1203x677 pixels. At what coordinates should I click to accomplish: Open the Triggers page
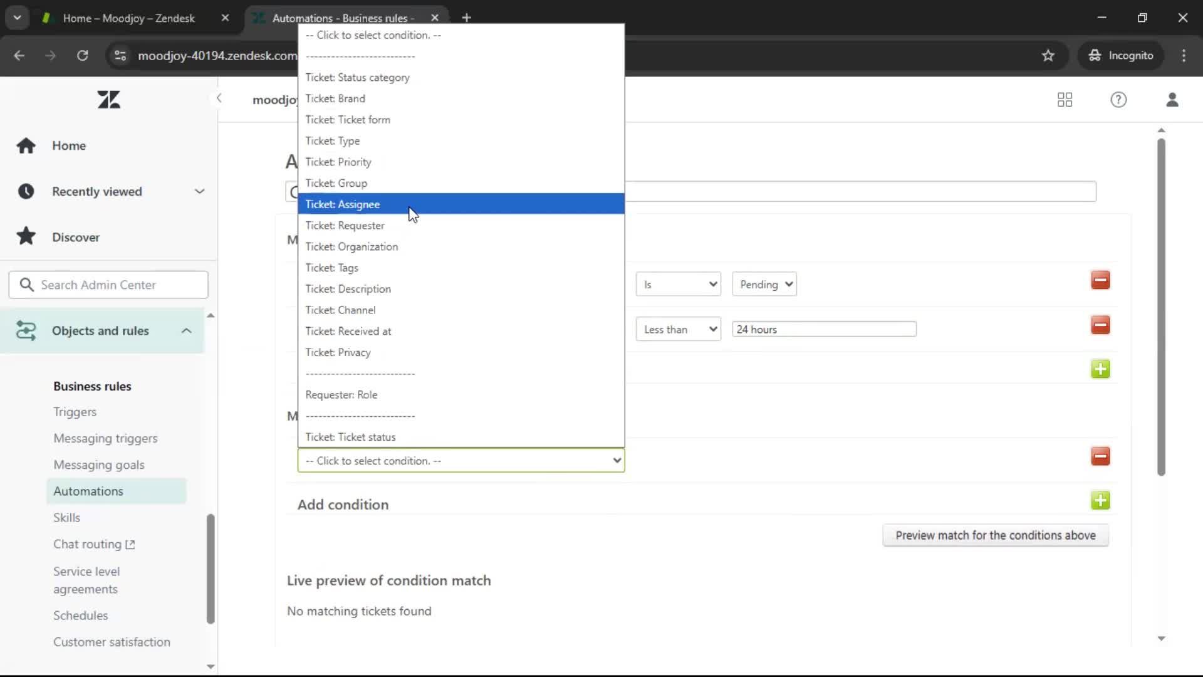[x=75, y=412]
